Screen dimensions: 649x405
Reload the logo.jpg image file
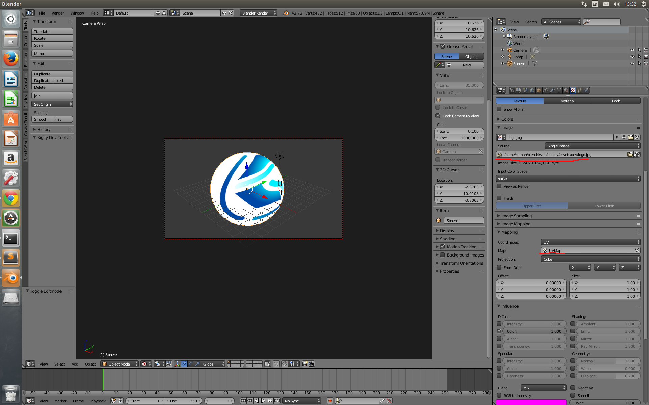coord(637,155)
